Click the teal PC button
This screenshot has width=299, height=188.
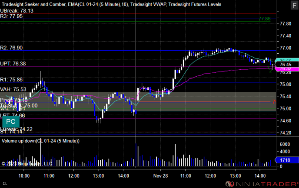(x=11, y=122)
